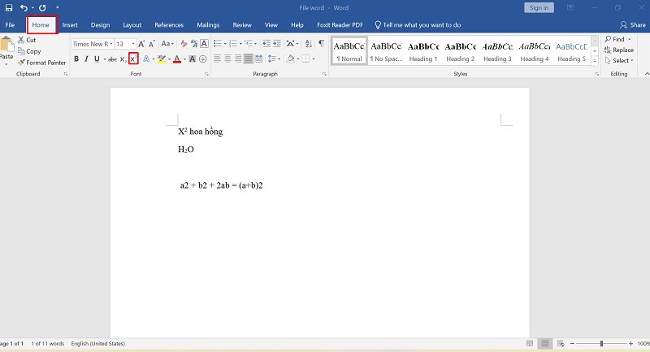Decrease paragraph indent

(266, 44)
